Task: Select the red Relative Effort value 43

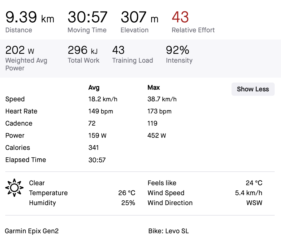Action: 180,17
